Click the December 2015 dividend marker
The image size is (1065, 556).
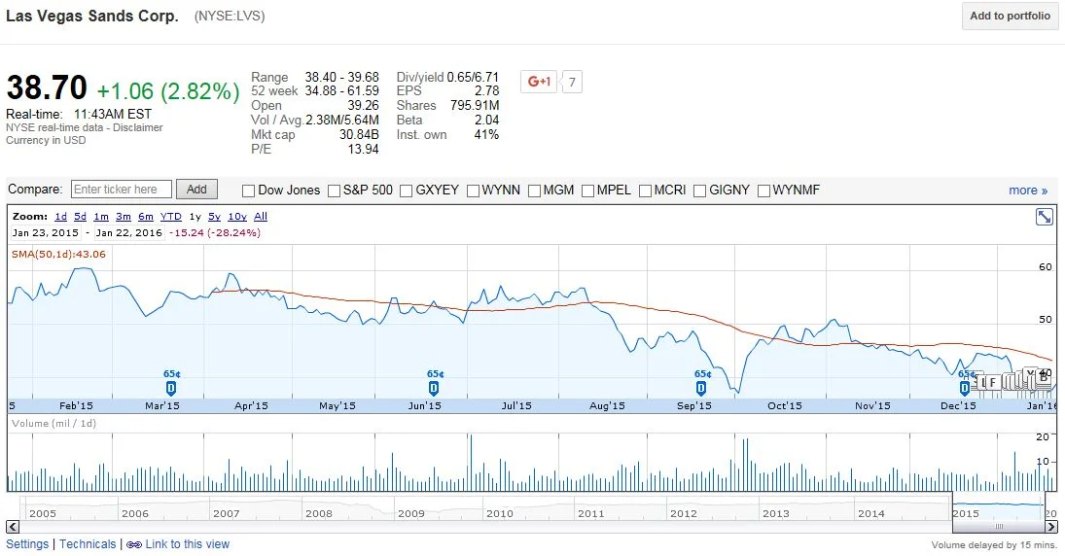[x=965, y=388]
